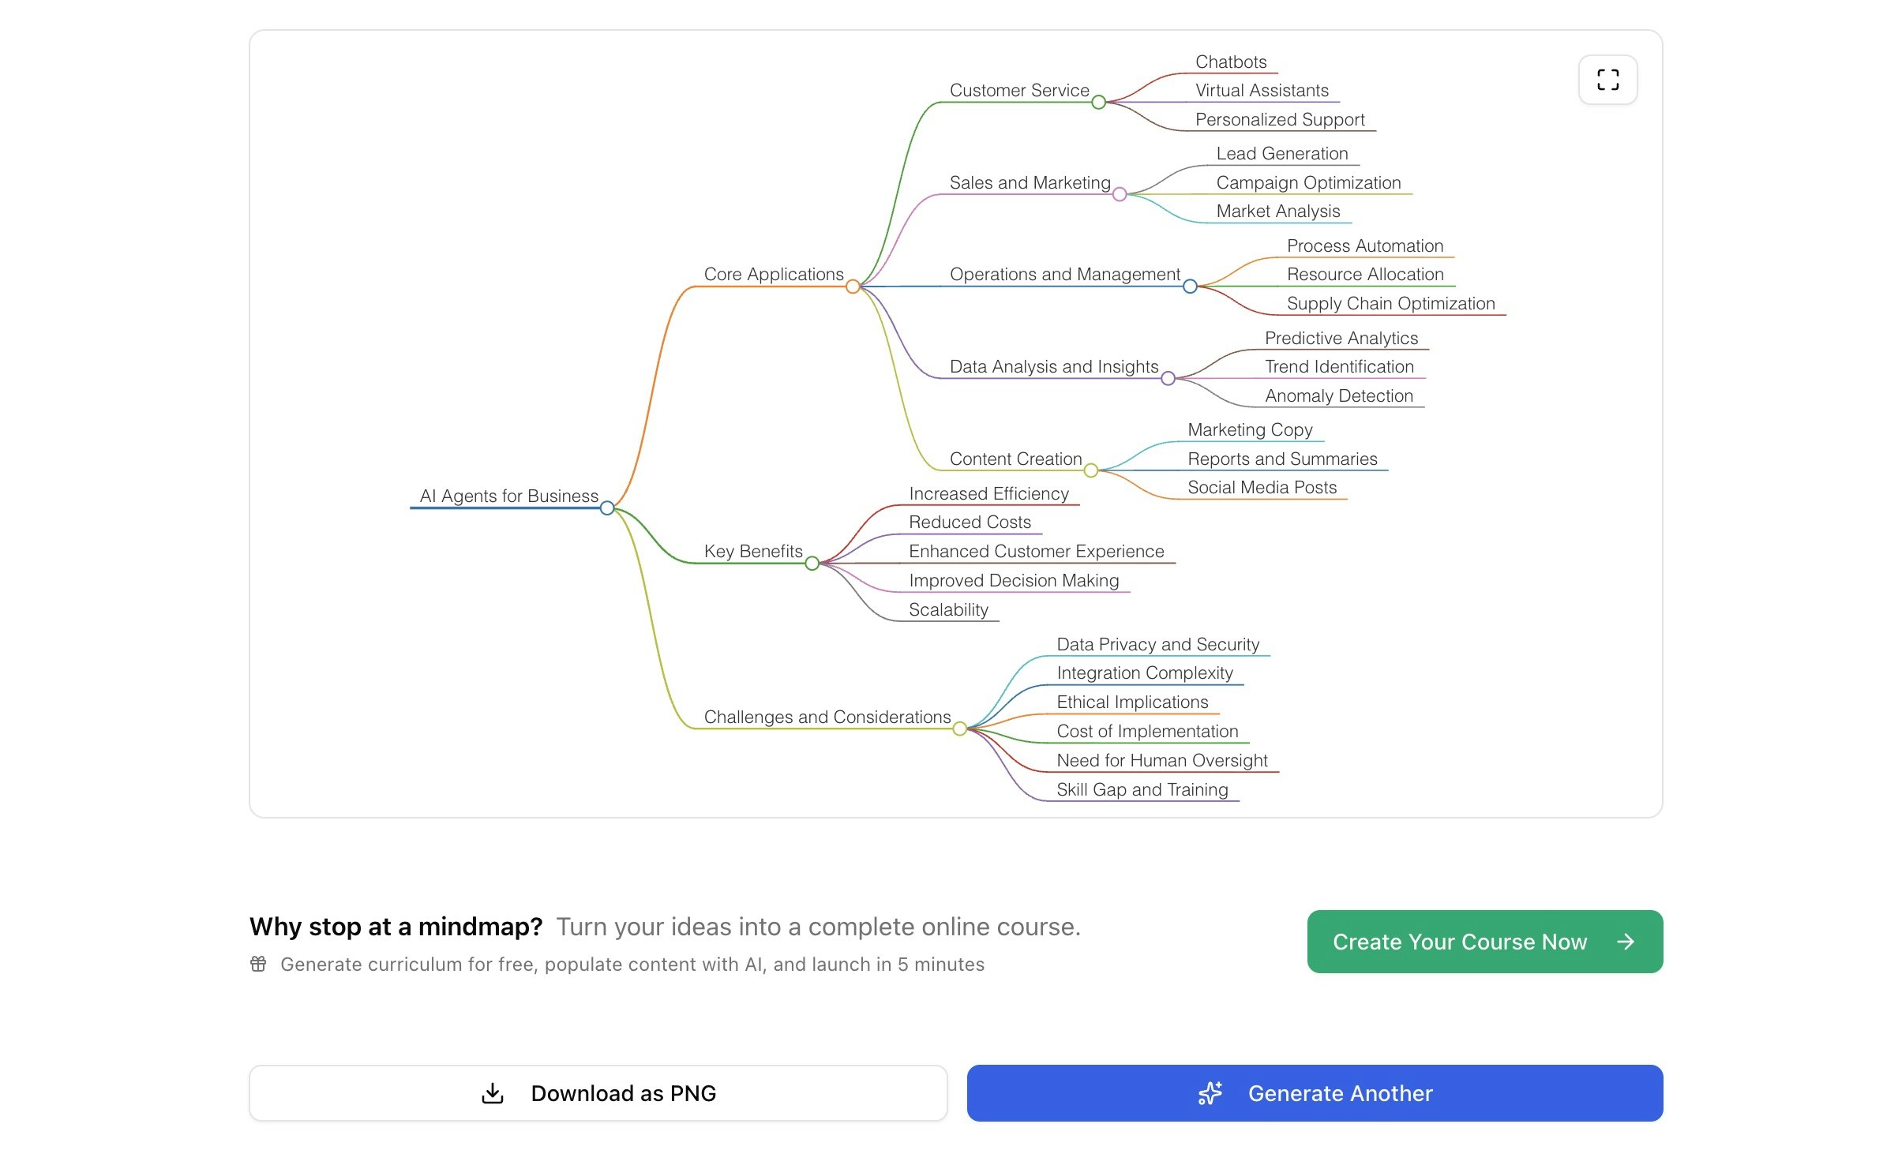The height and width of the screenshot is (1165, 1898).
Task: Collapse the Core Applications node circle
Action: coord(853,287)
